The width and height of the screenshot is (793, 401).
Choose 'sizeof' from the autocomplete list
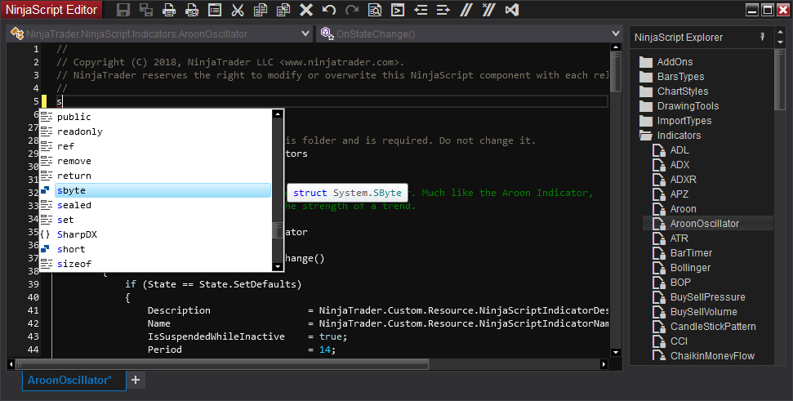163,264
